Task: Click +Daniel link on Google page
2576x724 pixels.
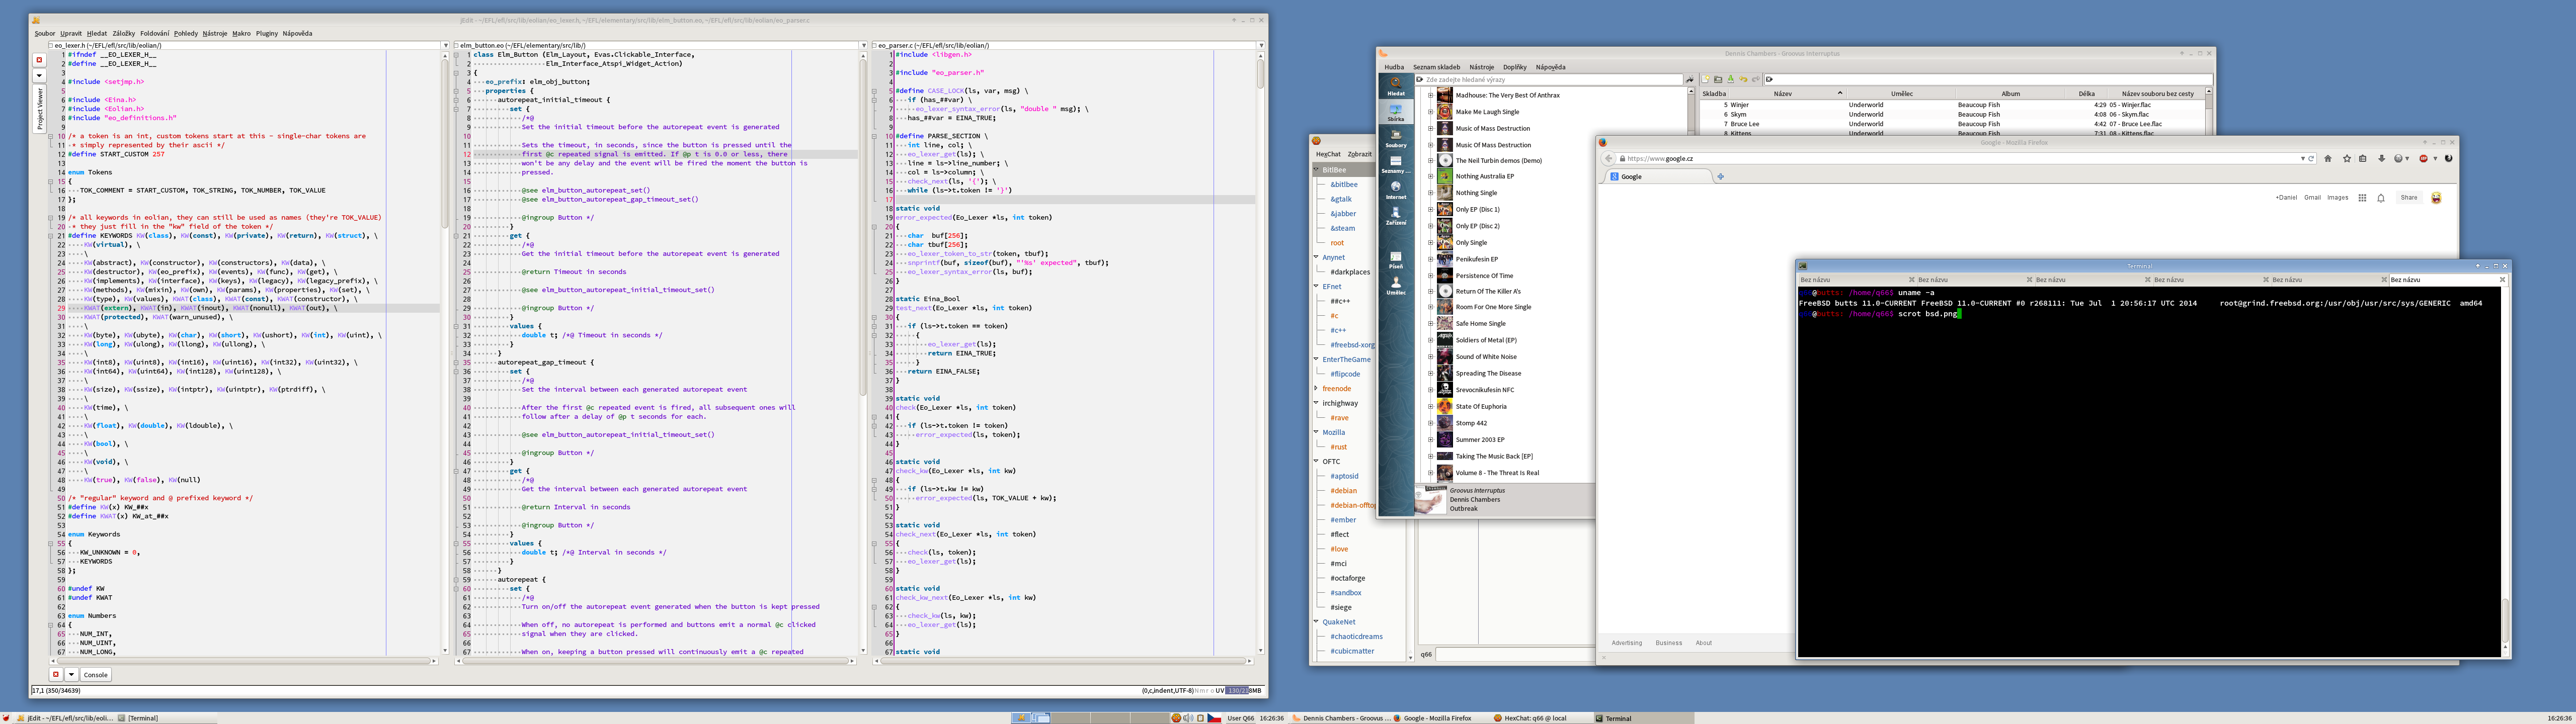Action: tap(2286, 198)
